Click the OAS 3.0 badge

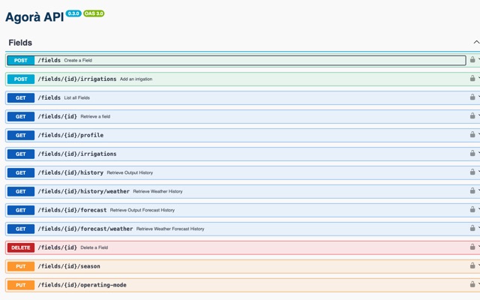[x=94, y=13]
